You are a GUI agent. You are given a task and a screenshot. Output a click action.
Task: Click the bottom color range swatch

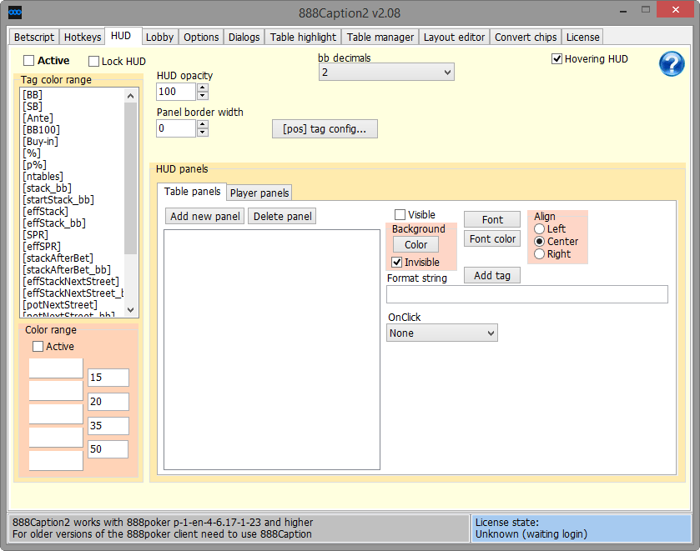[56, 461]
